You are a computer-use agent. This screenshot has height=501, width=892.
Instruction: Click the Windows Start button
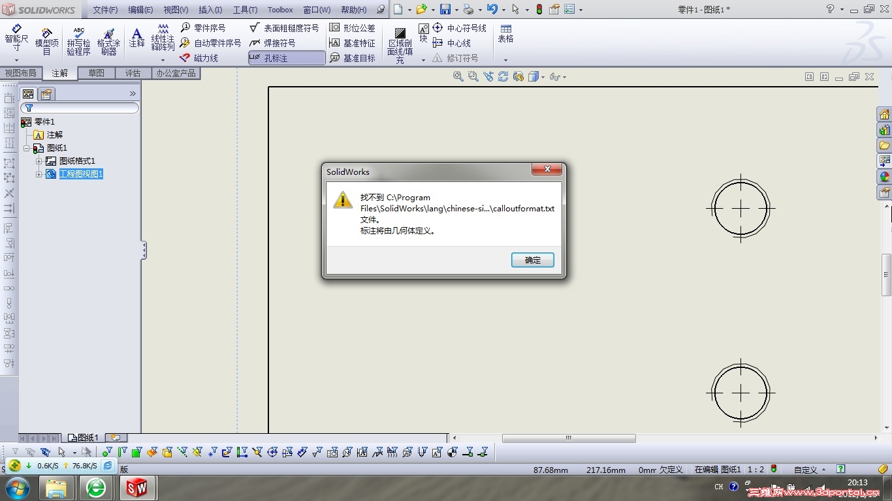tap(18, 487)
